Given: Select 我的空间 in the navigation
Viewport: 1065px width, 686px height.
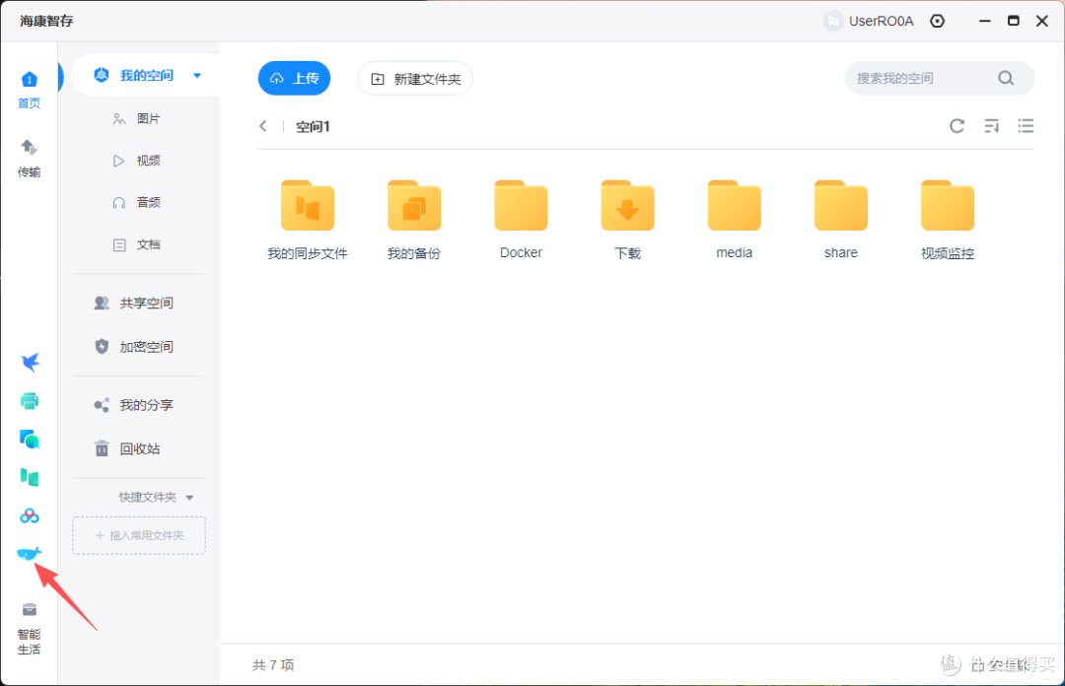Looking at the screenshot, I should coord(146,75).
